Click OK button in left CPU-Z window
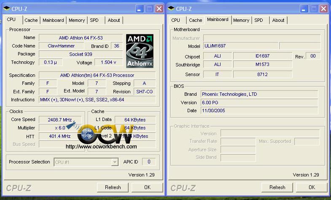The width and height of the screenshot is (331, 200). tap(147, 187)
